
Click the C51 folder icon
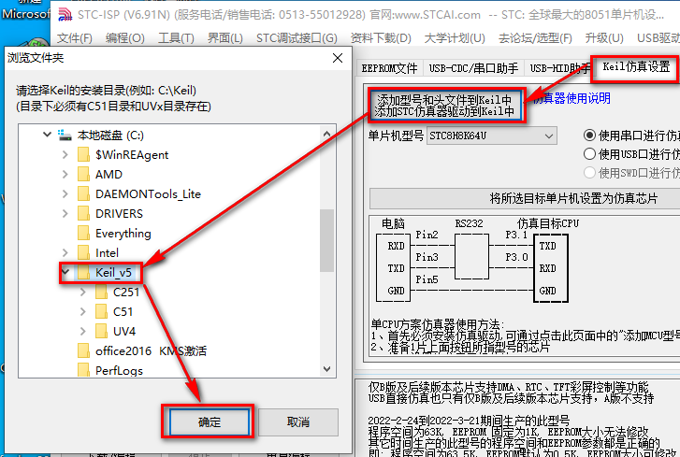(x=101, y=311)
